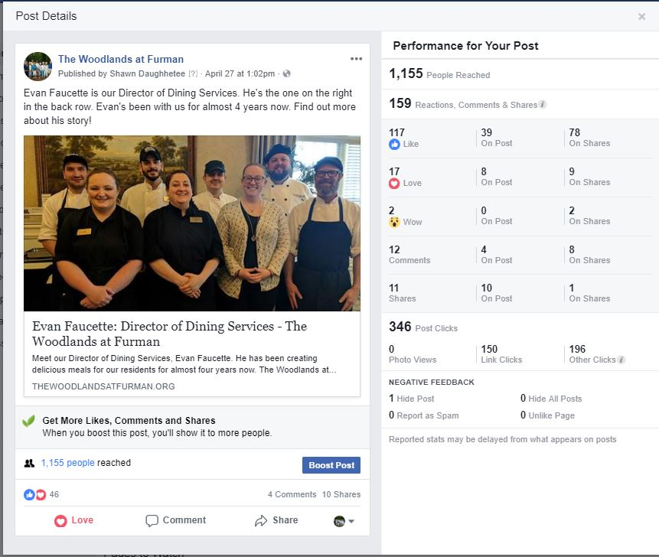Open the April 27 at 1:02pm timestamp
This screenshot has width=659, height=557.
(240, 73)
